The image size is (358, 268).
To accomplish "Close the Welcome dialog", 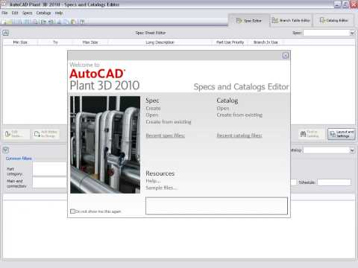I will coord(286,56).
